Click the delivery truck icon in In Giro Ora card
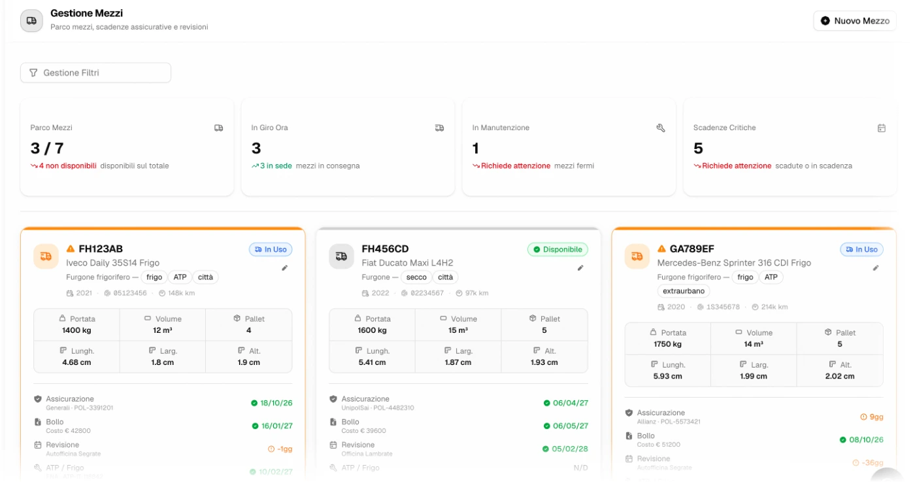Image resolution: width=915 pixels, height=482 pixels. click(440, 128)
